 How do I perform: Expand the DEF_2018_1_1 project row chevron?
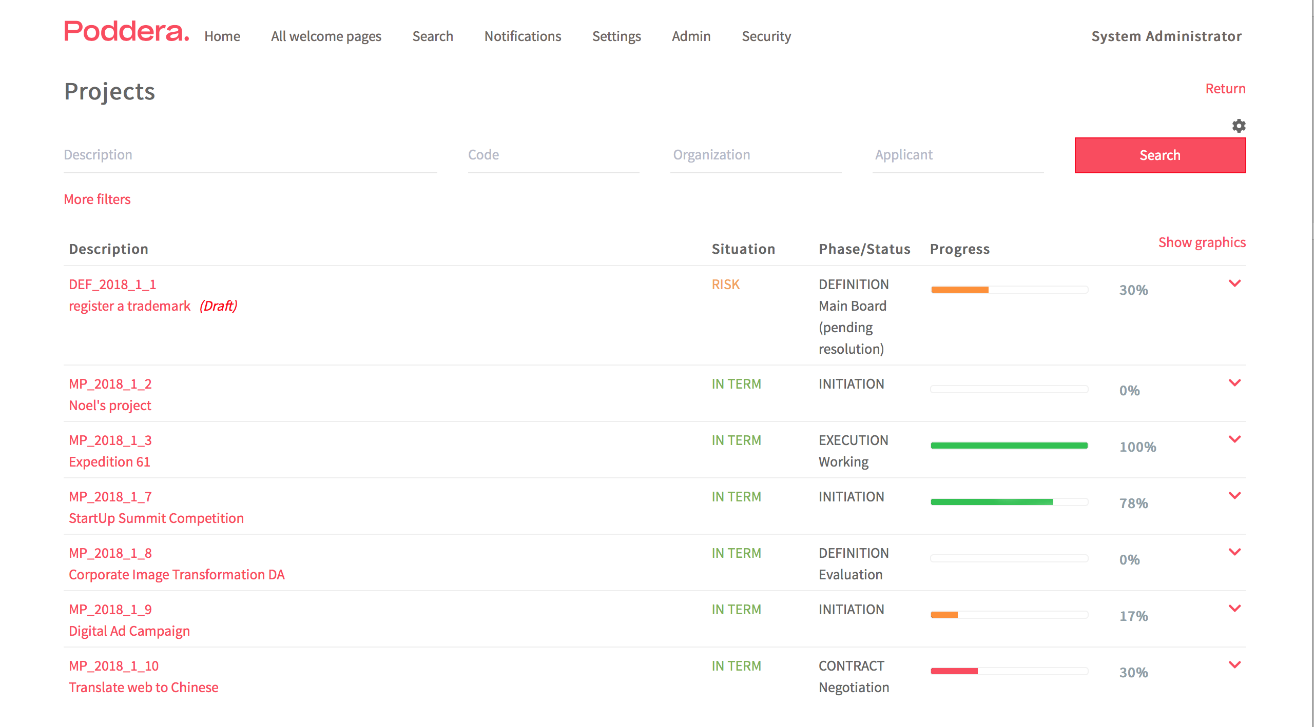pos(1234,284)
